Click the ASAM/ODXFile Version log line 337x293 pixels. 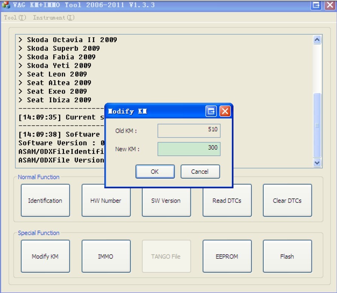tap(61, 160)
